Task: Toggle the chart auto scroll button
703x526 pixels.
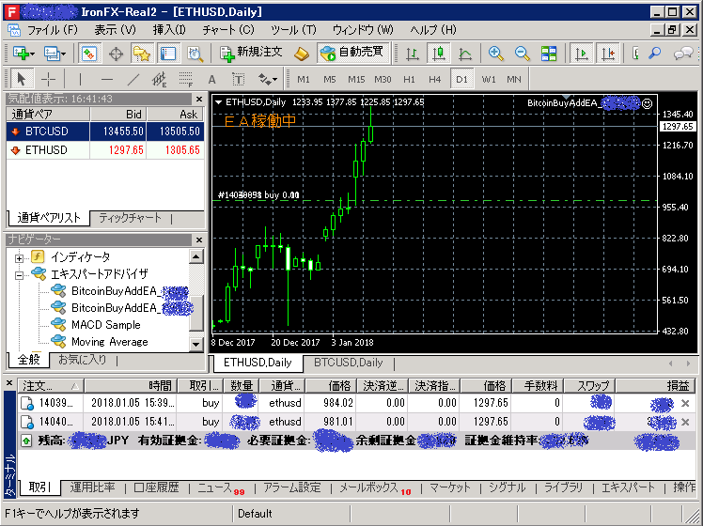Action: [582, 54]
